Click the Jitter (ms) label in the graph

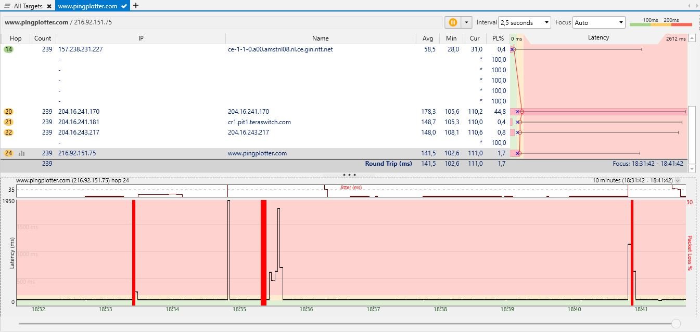pyautogui.click(x=351, y=188)
